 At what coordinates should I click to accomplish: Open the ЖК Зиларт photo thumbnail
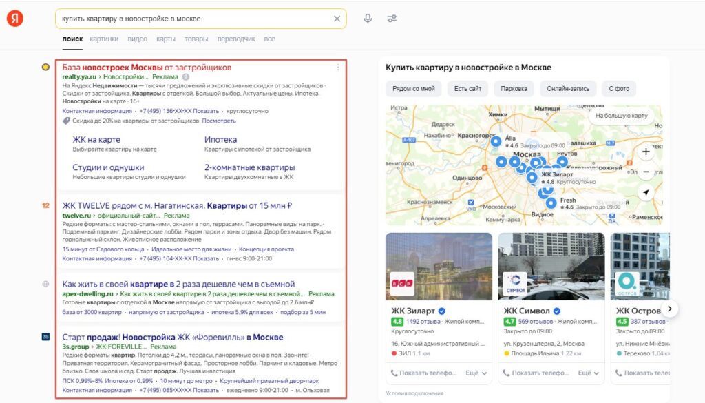[439, 267]
